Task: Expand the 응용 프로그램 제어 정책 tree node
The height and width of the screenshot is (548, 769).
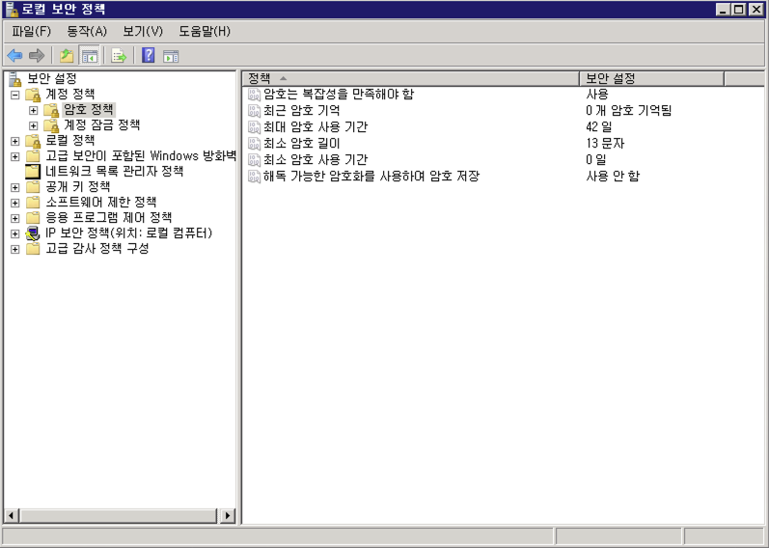Action: point(15,219)
